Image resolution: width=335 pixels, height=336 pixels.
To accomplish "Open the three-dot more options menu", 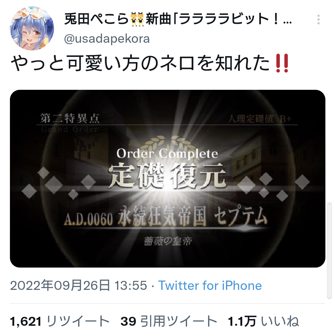I will click(319, 20).
